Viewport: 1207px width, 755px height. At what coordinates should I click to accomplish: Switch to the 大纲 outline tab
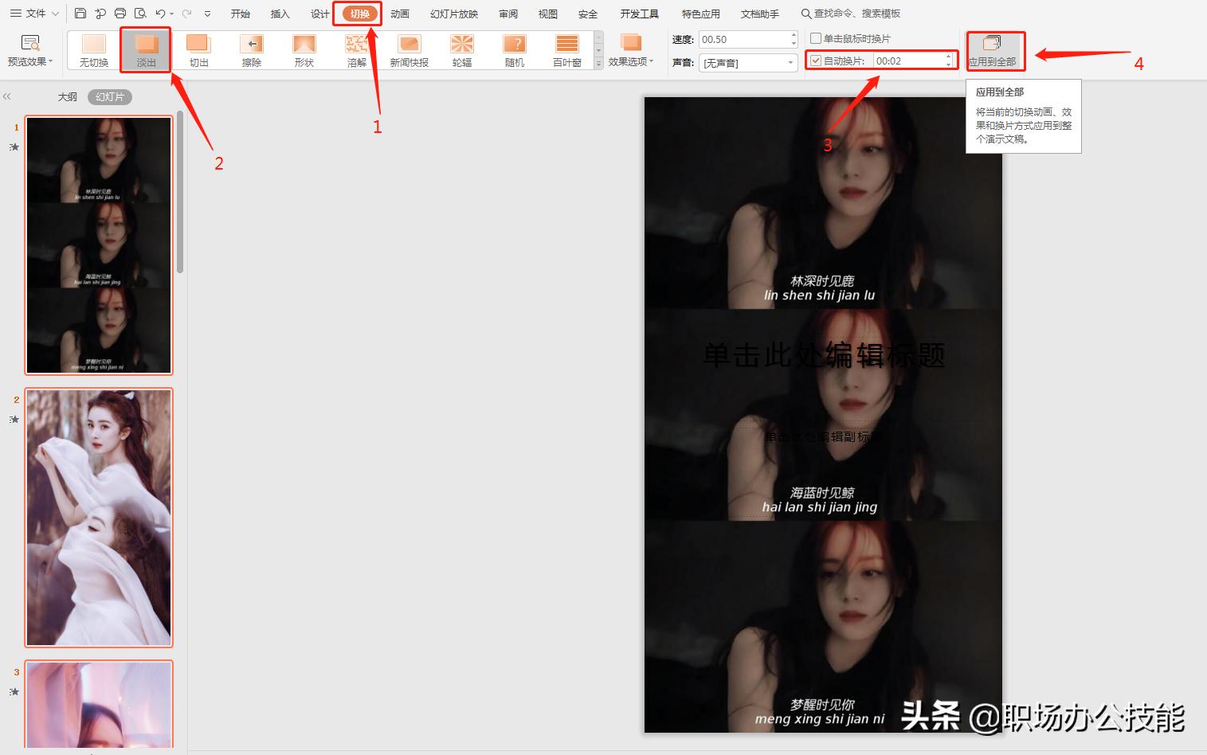click(x=67, y=96)
